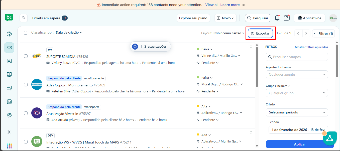Open the user profile avatar
This screenshot has width=340, height=151.
333,18
